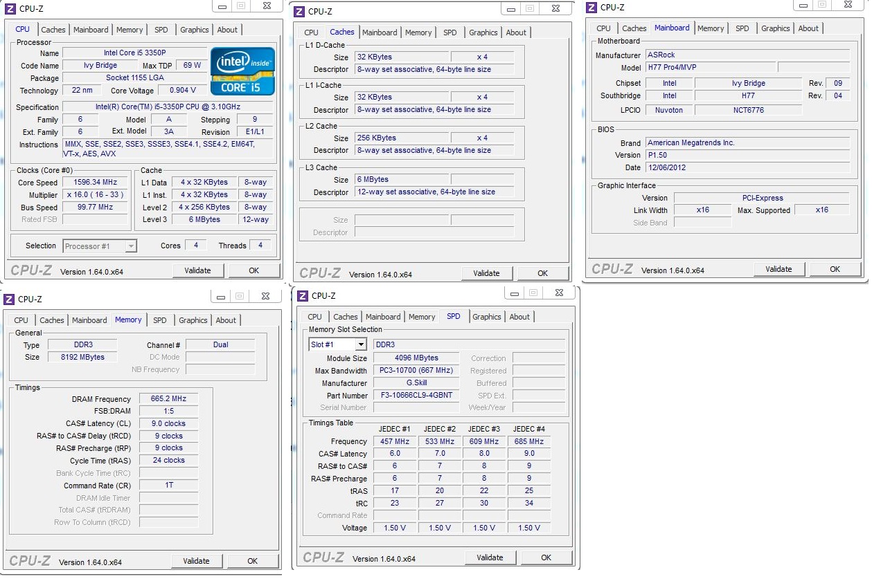This screenshot has width=872, height=581.
Task: Select About tab in the Motherboard info window
Action: coord(808,28)
